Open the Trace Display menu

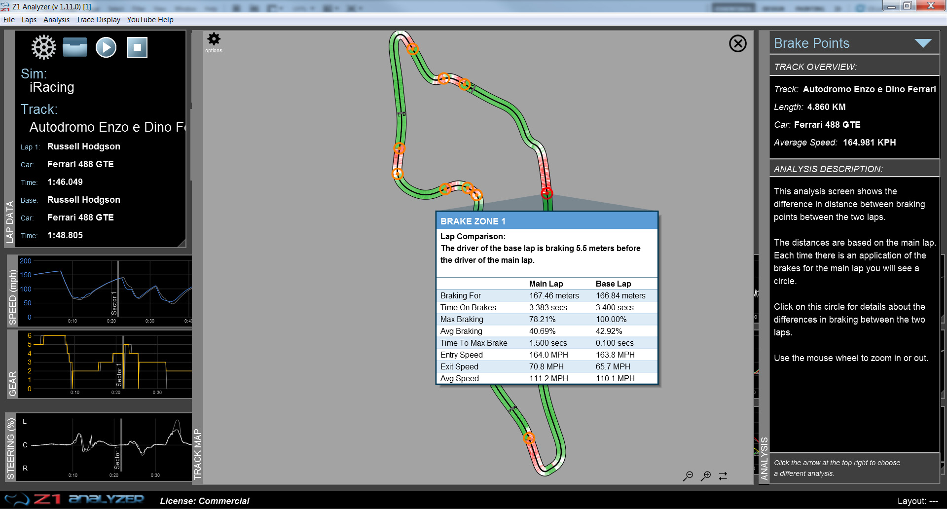click(98, 20)
